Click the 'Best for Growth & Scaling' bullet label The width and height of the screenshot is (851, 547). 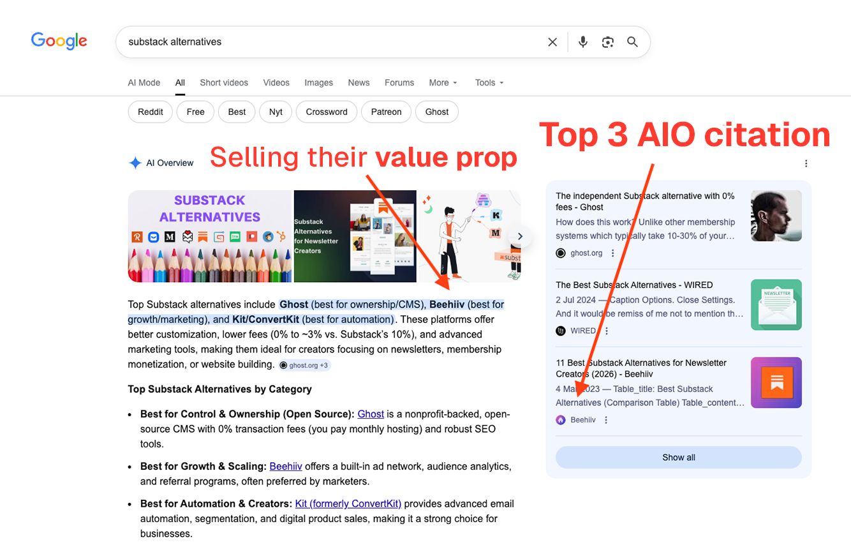point(204,467)
